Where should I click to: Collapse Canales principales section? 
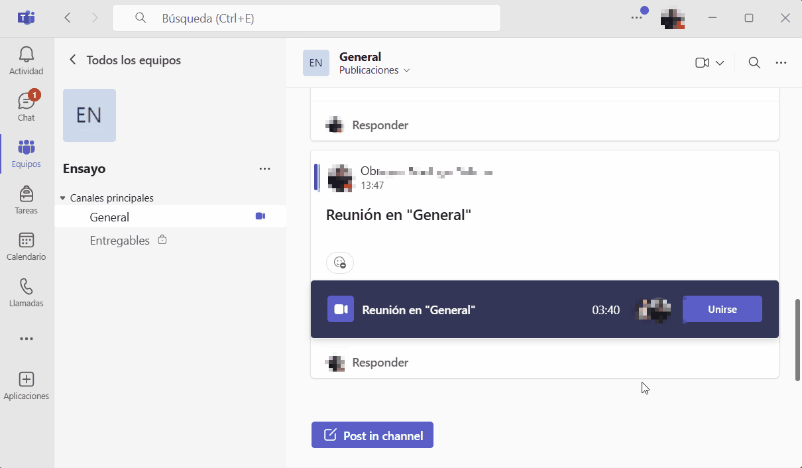tap(63, 198)
